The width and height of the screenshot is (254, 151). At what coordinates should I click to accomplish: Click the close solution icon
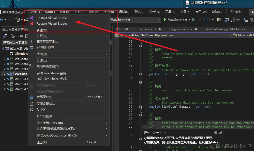pyautogui.click(x=32, y=66)
